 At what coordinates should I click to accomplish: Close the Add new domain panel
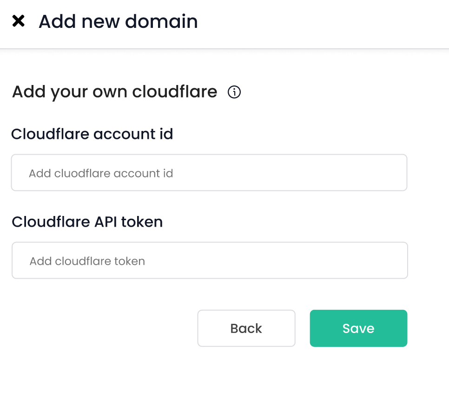[18, 21]
